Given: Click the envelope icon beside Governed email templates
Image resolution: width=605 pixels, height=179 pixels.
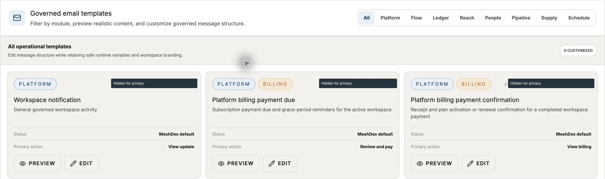Looking at the screenshot, I should coord(17,18).
